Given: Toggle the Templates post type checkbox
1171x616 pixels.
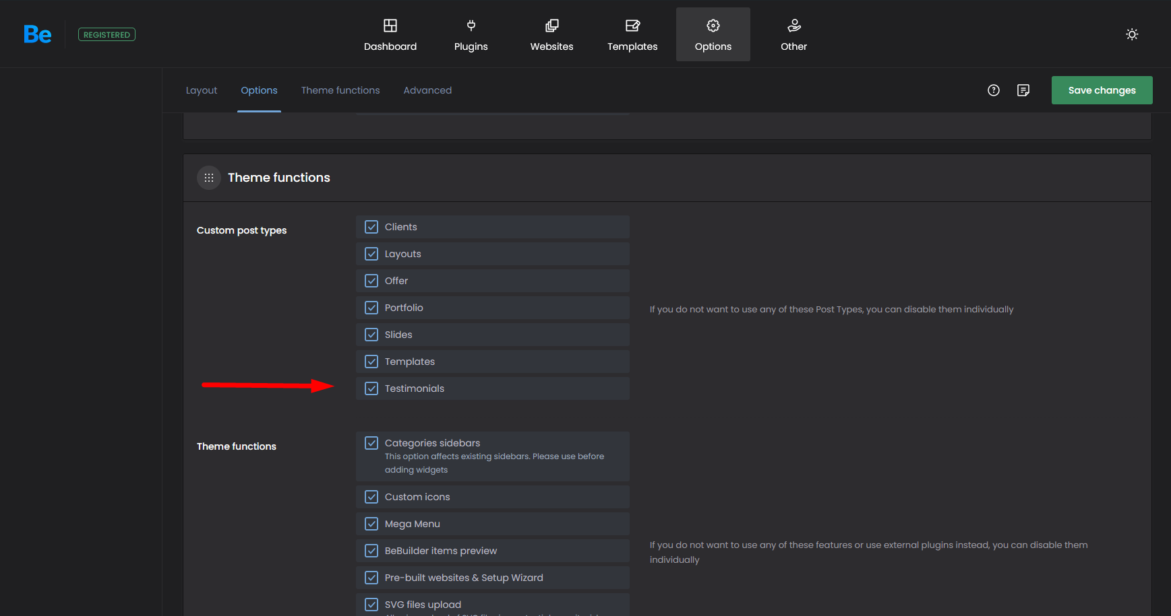Looking at the screenshot, I should [371, 362].
